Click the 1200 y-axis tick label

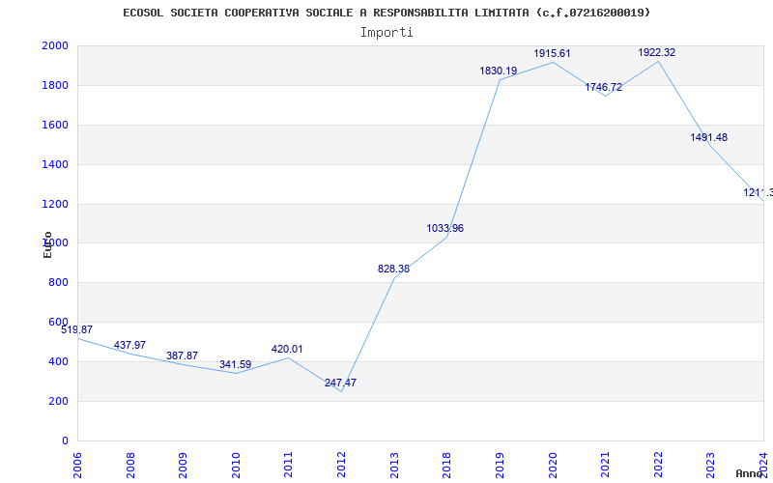tap(55, 204)
